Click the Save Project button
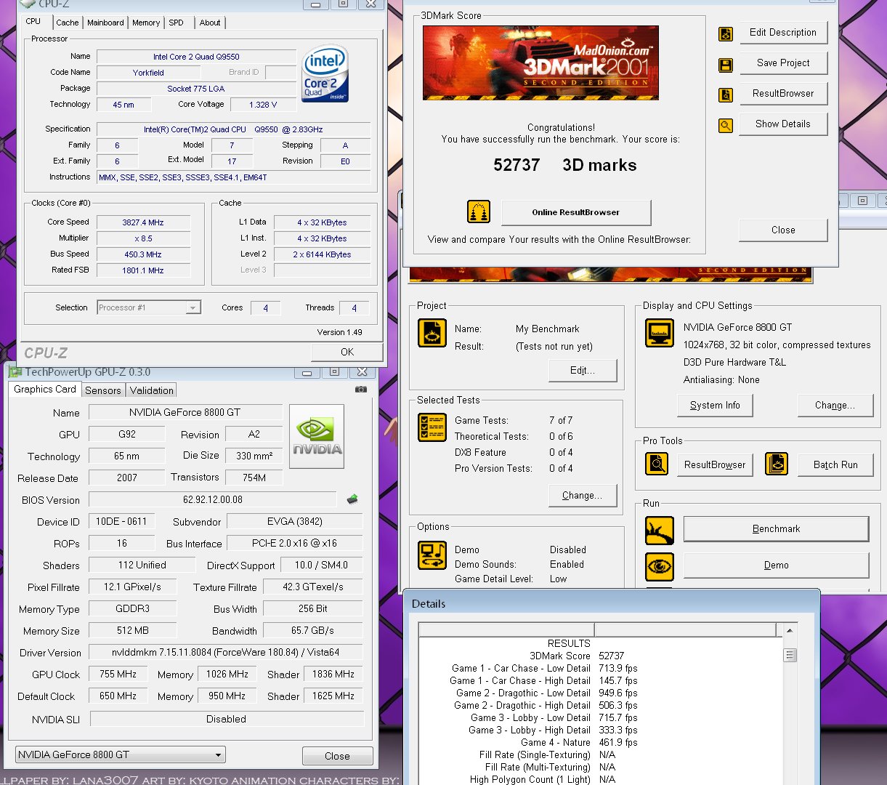Image resolution: width=887 pixels, height=785 pixels. click(x=783, y=63)
